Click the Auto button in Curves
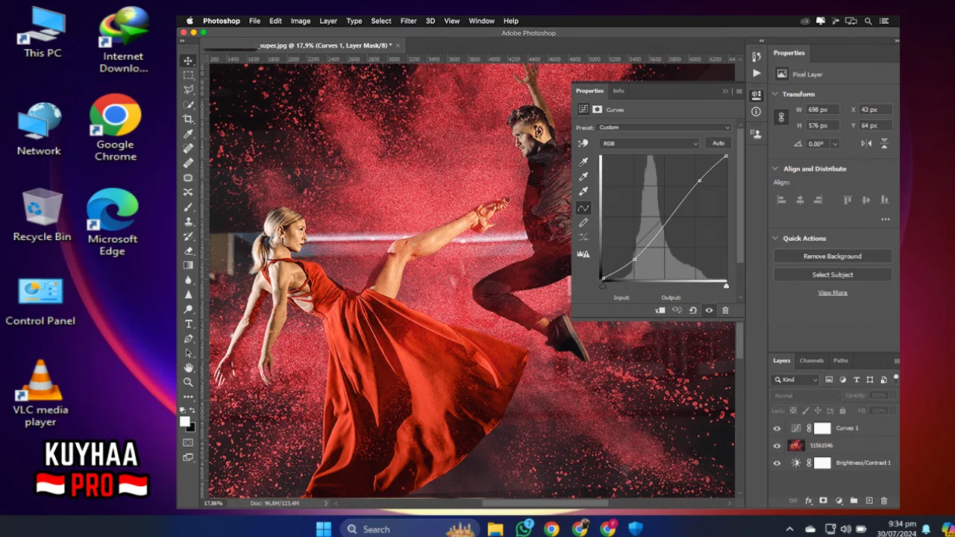955x537 pixels. (718, 143)
